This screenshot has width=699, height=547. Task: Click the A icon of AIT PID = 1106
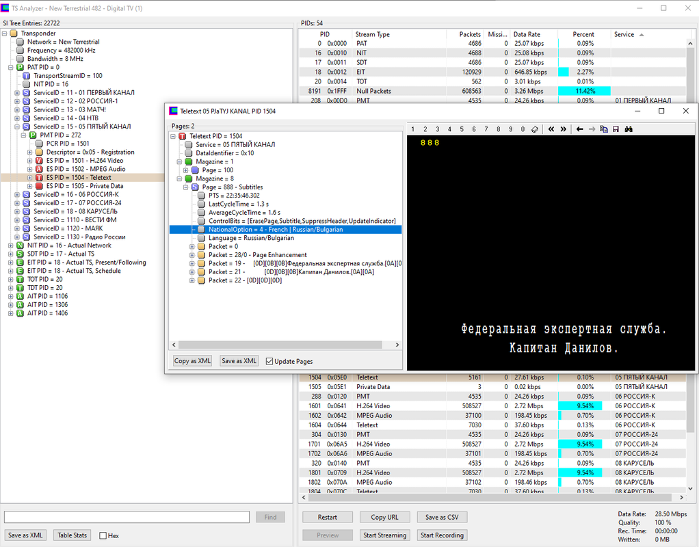(20, 296)
